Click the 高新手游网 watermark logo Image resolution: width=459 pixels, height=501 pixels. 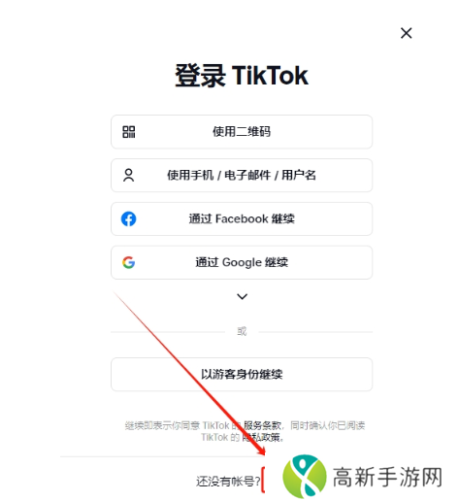(x=305, y=477)
